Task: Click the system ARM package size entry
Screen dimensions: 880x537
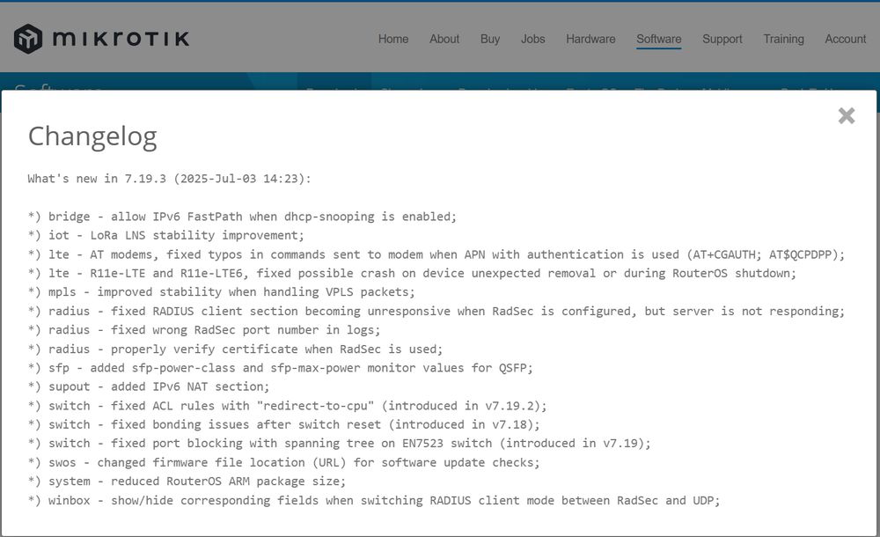Action: tap(187, 482)
